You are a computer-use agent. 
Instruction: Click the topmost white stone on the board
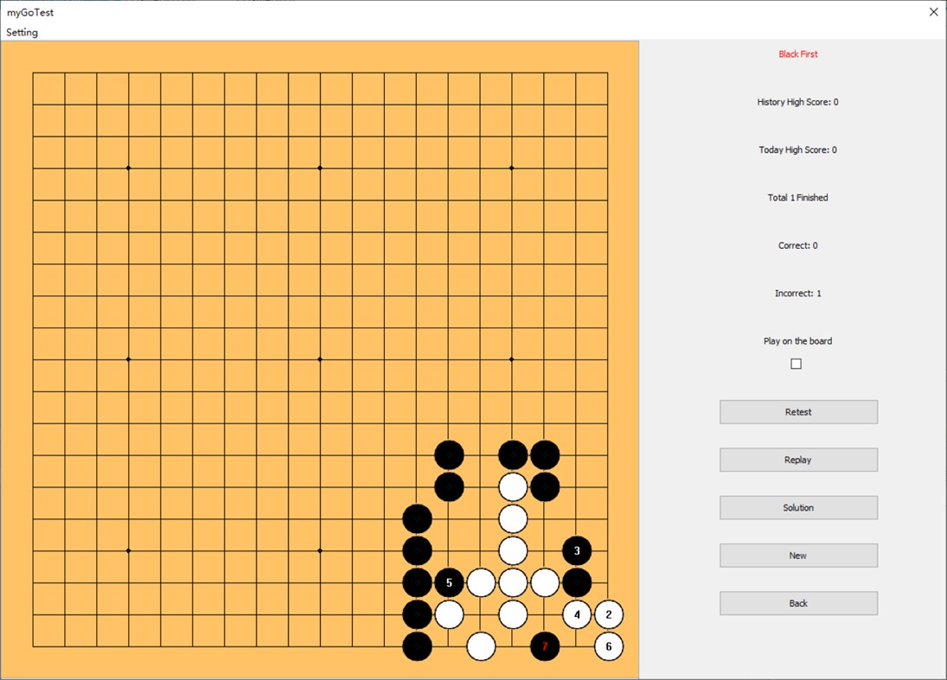513,486
